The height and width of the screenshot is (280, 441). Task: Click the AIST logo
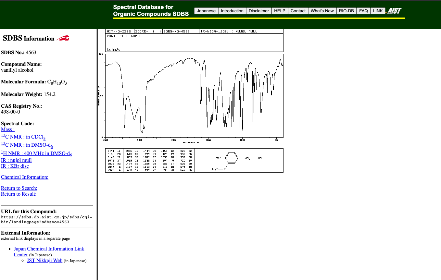coord(394,11)
